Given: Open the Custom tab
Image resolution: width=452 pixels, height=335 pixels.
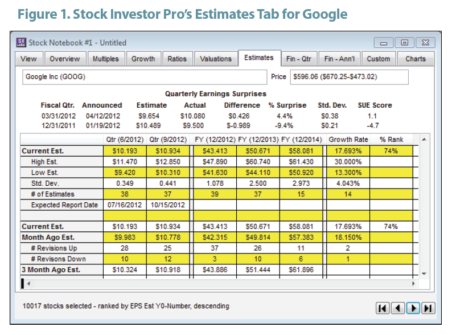Looking at the screenshot, I should (x=379, y=59).
